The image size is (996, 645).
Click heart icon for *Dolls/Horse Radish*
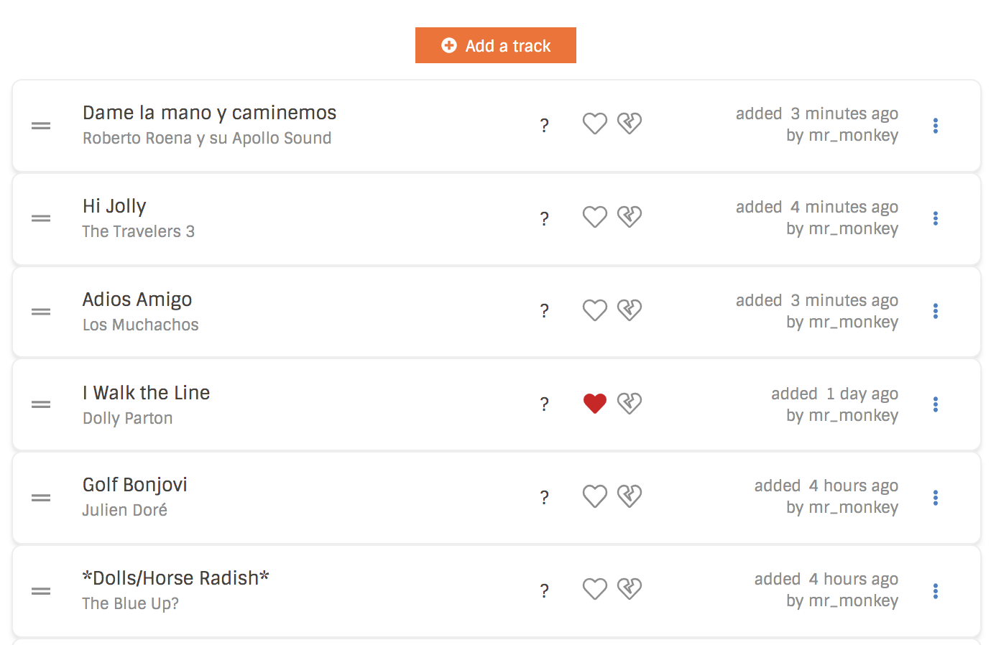click(595, 589)
